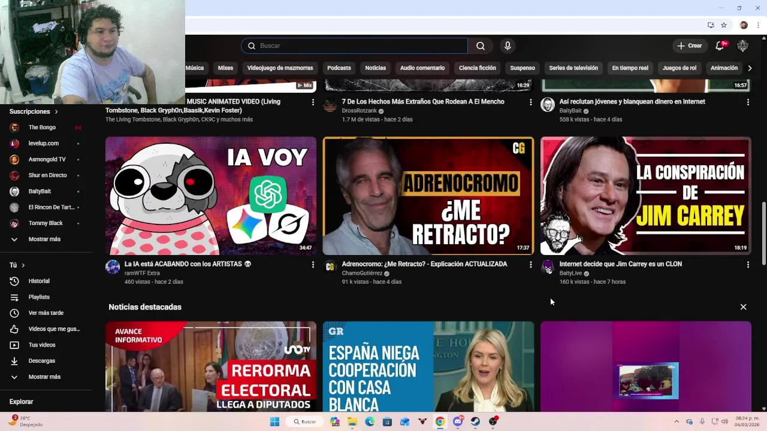The height and width of the screenshot is (431, 767).
Task: Open options for Living Tombstone mix
Action: point(313,102)
